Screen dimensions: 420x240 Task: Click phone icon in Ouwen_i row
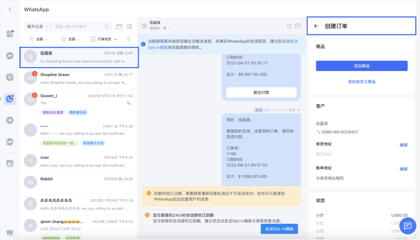[x=129, y=103]
